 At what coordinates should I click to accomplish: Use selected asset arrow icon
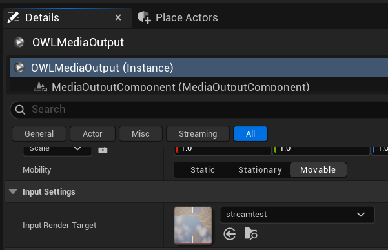(229, 234)
